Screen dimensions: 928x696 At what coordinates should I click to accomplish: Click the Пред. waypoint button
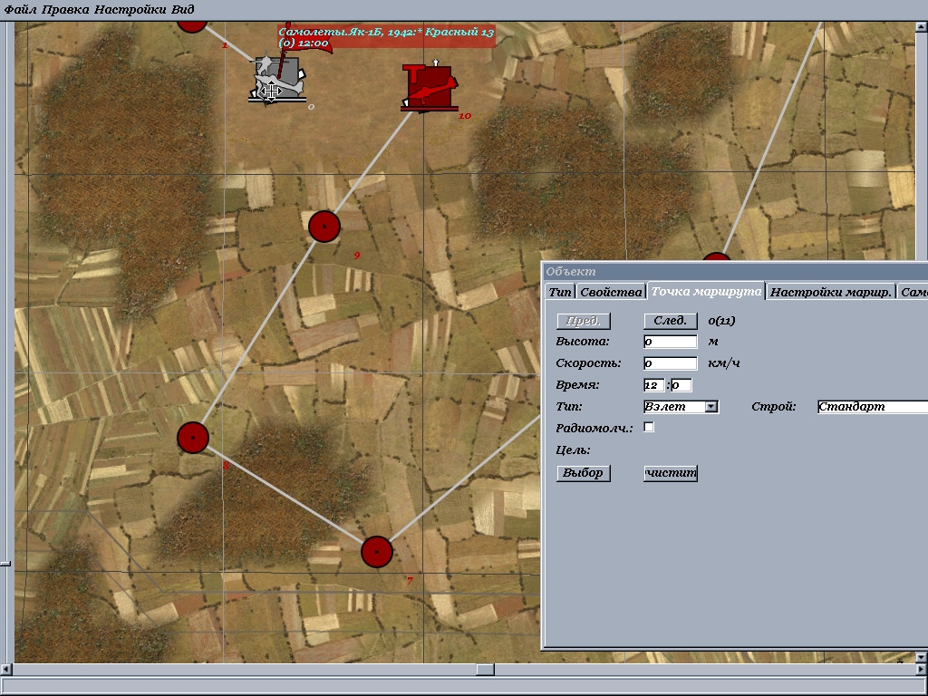[x=584, y=321]
